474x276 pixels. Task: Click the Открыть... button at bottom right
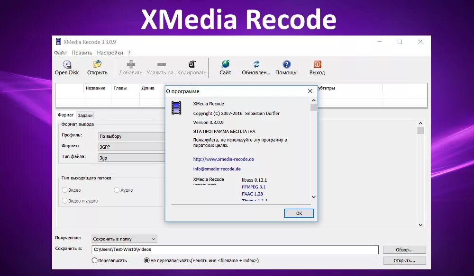coord(404,260)
